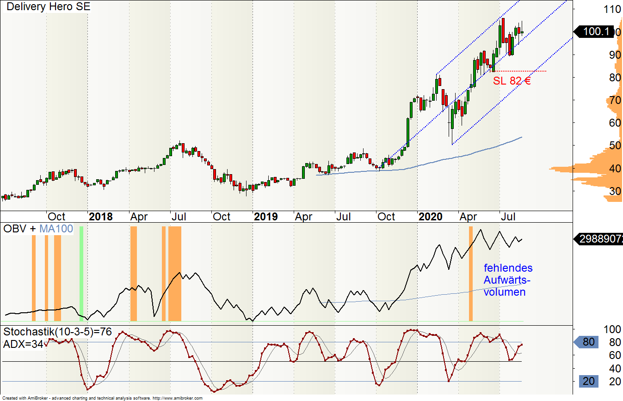Click the ADX=34 label
This screenshot has width=623, height=401.
coord(23,344)
